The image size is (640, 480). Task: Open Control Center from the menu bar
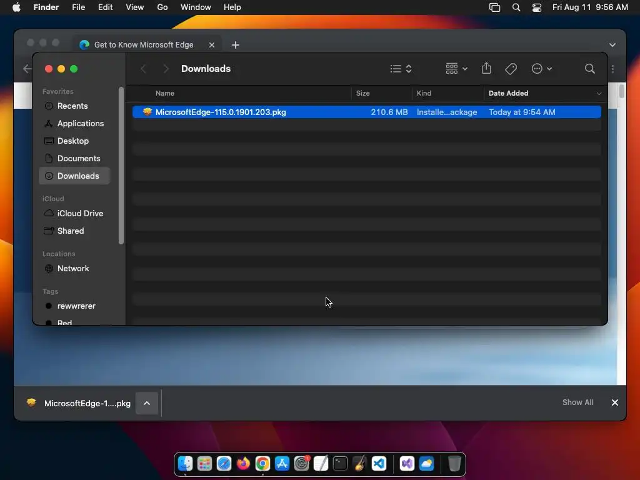click(x=537, y=7)
